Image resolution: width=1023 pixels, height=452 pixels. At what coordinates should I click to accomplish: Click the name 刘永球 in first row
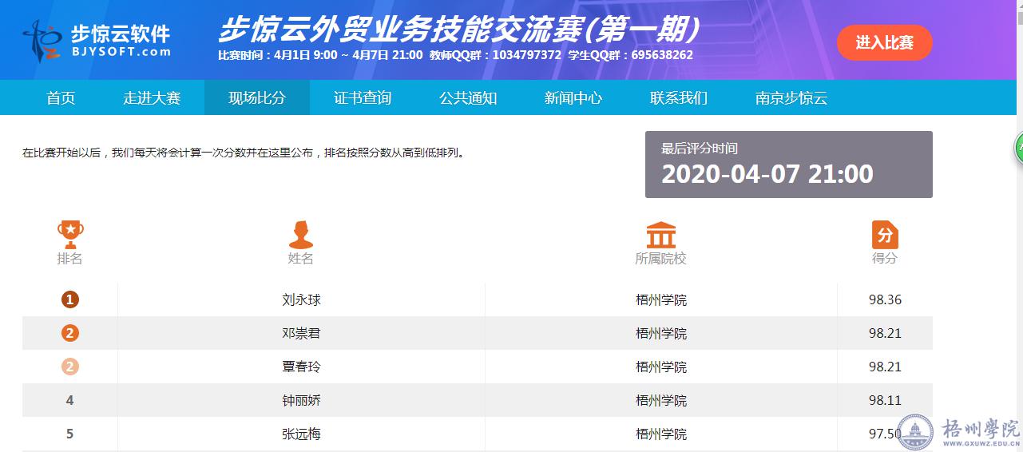[301, 300]
